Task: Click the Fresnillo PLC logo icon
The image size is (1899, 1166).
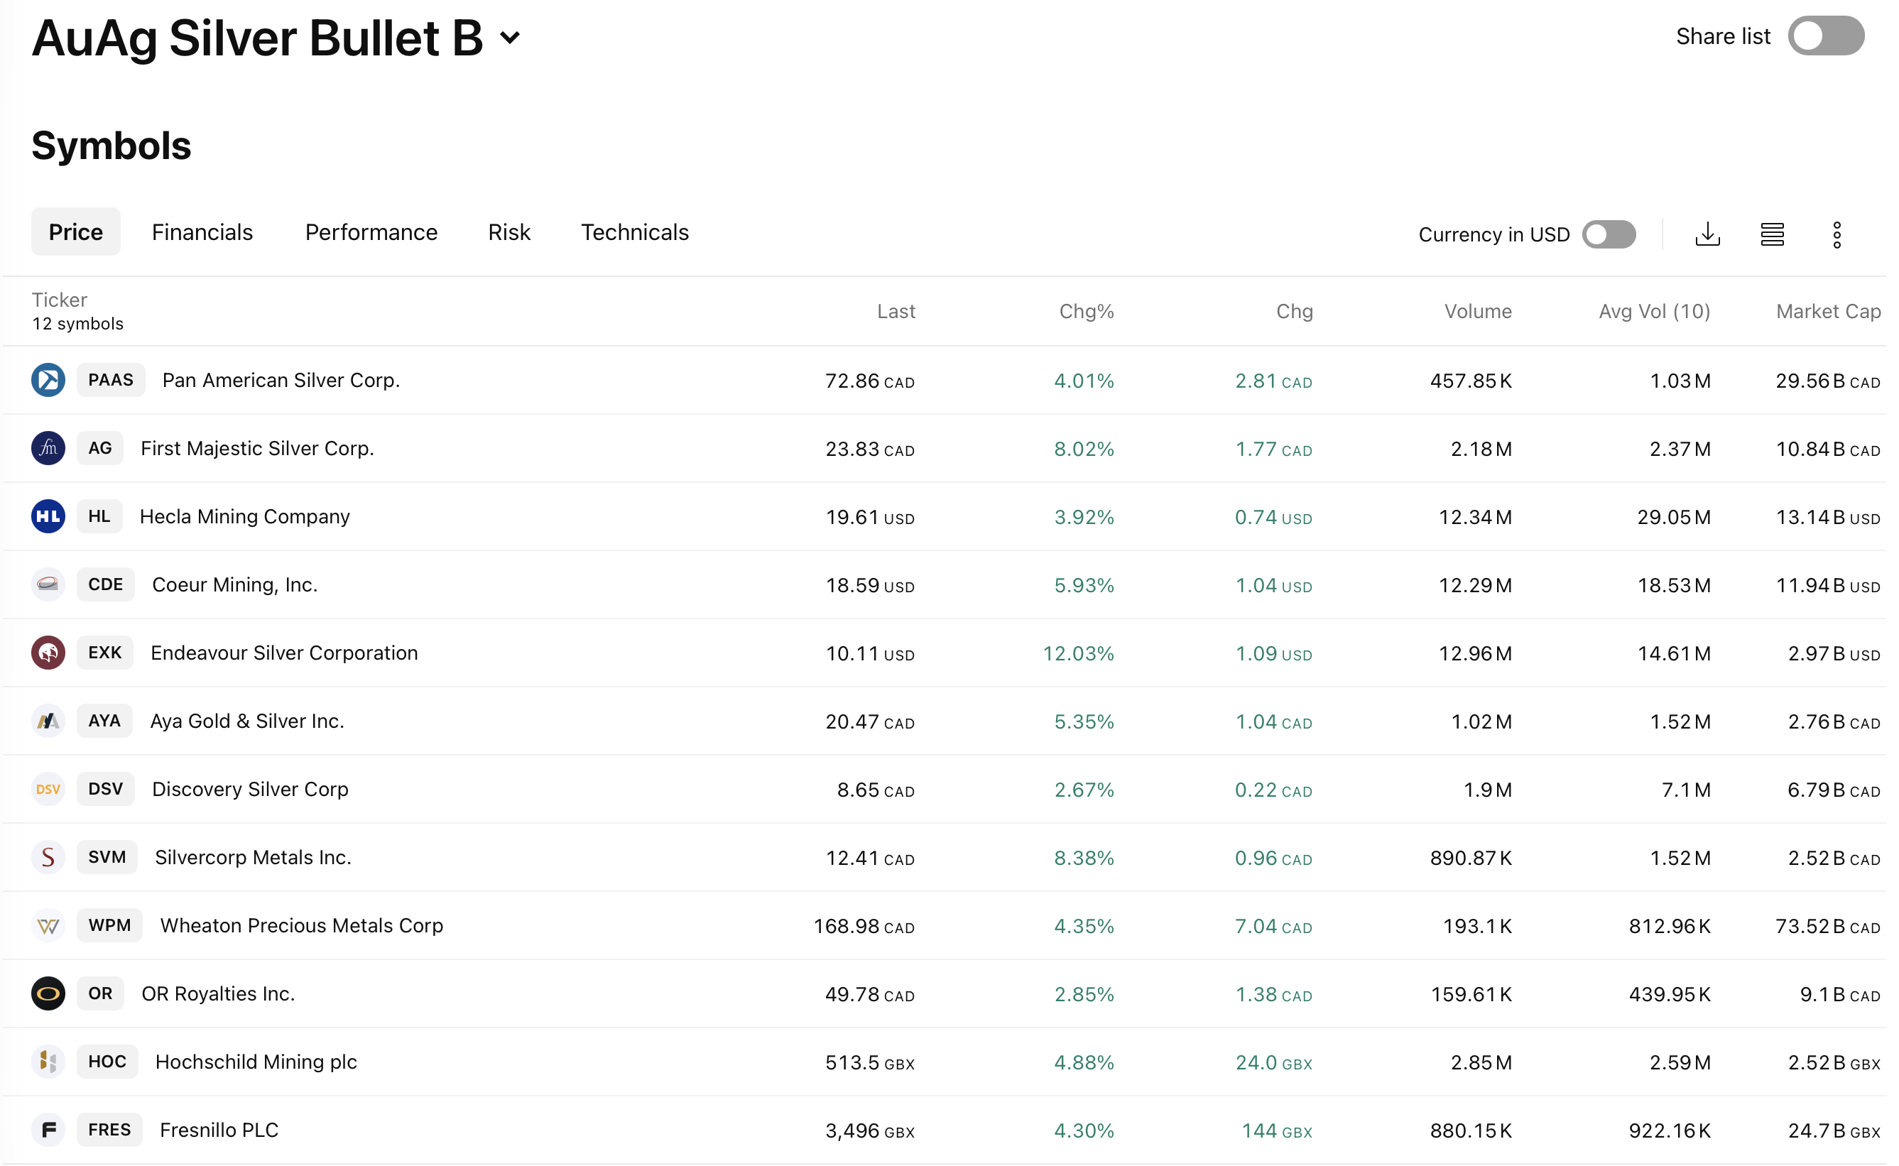Action: click(48, 1130)
